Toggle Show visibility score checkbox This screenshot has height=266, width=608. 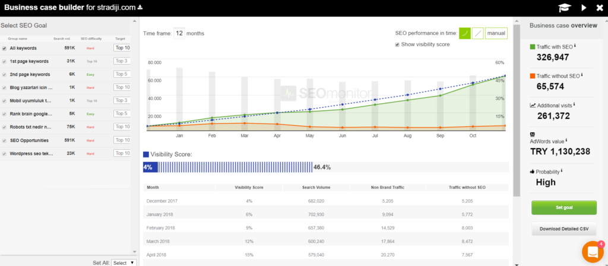pyautogui.click(x=397, y=44)
